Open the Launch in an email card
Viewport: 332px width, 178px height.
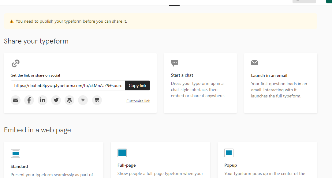pos(280,83)
